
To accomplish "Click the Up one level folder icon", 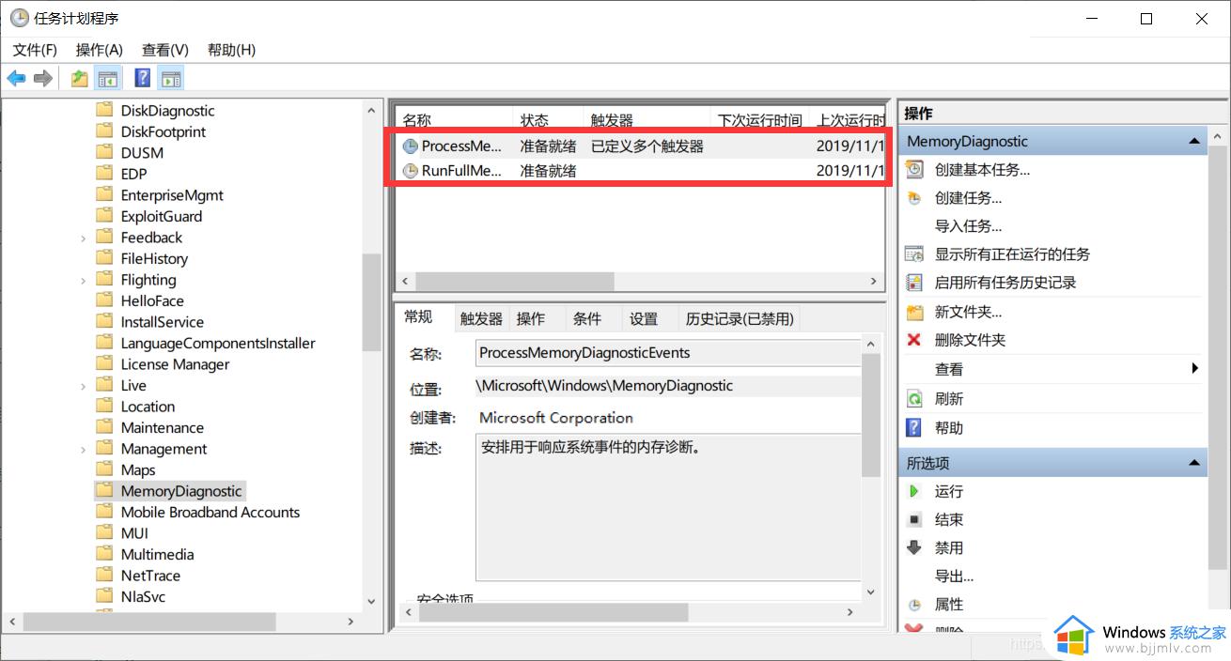I will pos(80,78).
